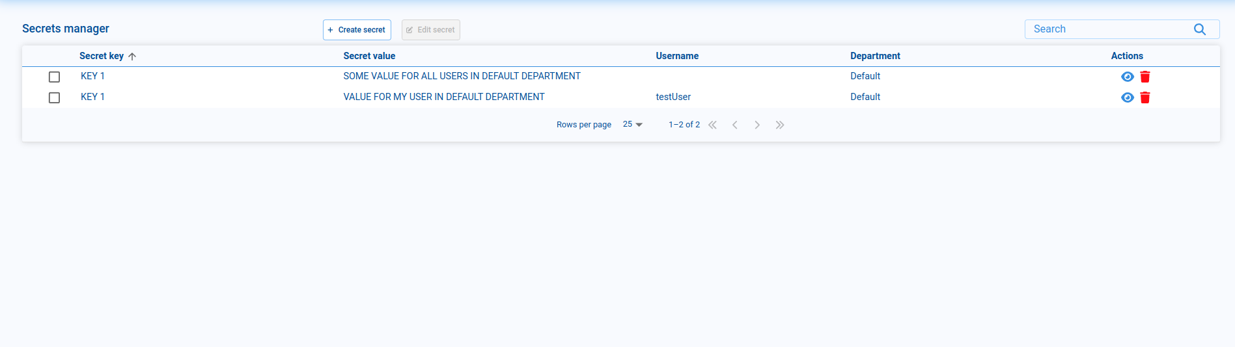Click the Default department in testUser row
The width and height of the screenshot is (1235, 347).
coord(865,97)
